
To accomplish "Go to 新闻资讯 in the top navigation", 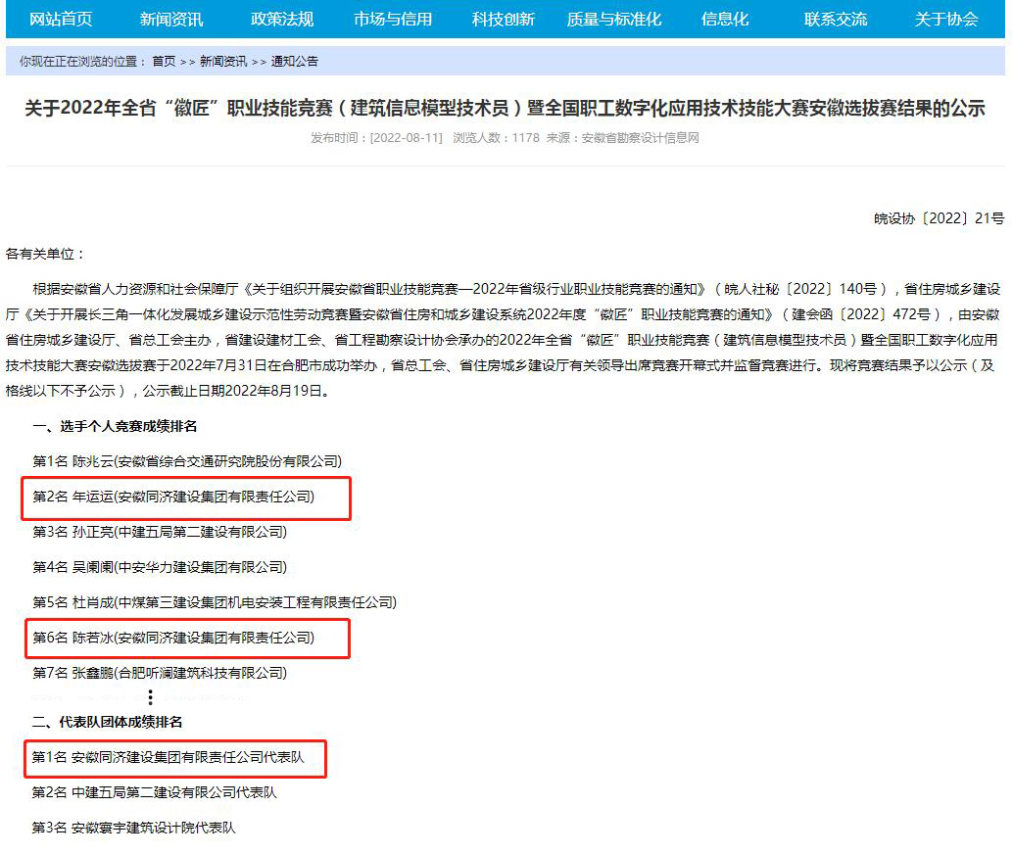I will tap(171, 19).
